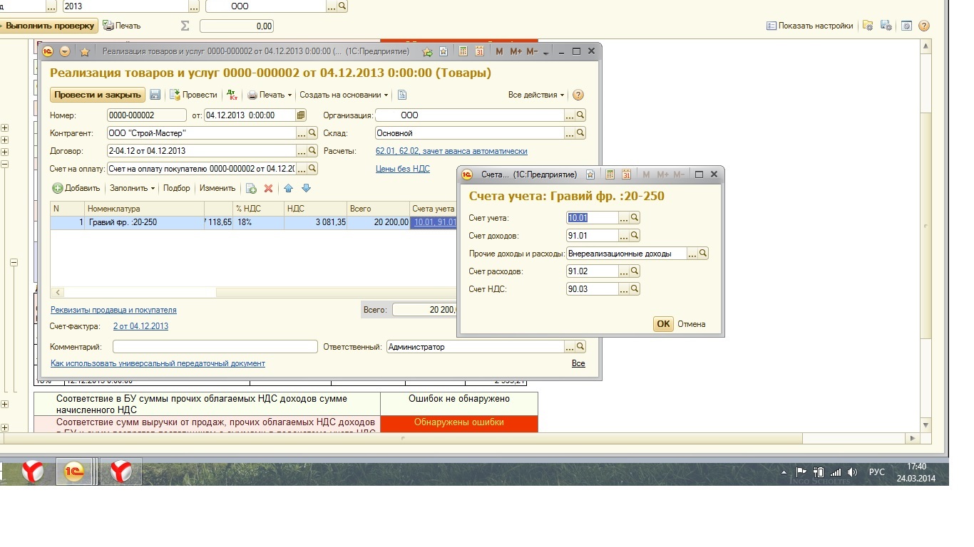Open the Цены без НДС link
The height and width of the screenshot is (547, 974).
[403, 169]
